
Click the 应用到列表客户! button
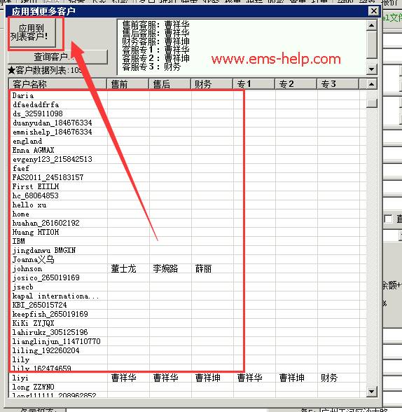(32, 32)
